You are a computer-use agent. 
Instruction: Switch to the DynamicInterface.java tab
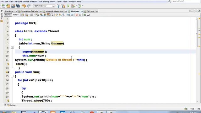click(x=30, y=11)
